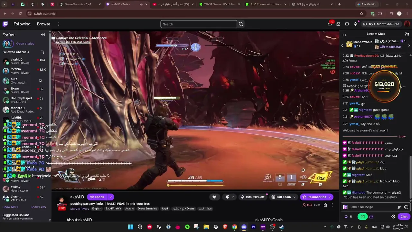
Task: Click the Twitch home logo
Action: 5,24
